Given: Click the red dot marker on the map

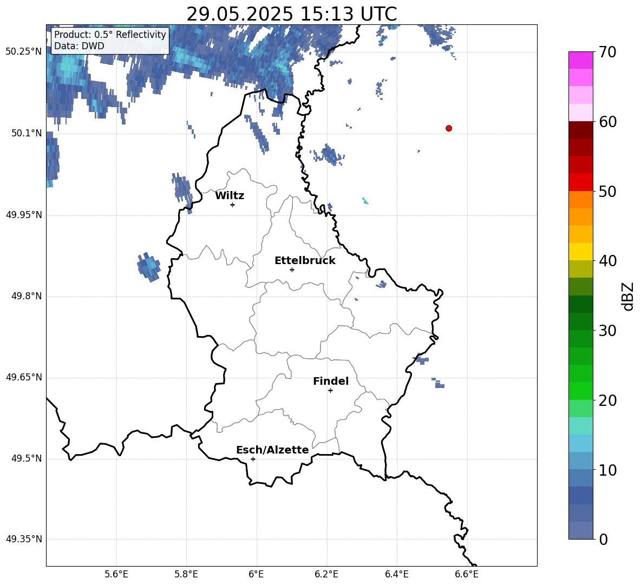Looking at the screenshot, I should coord(448,128).
